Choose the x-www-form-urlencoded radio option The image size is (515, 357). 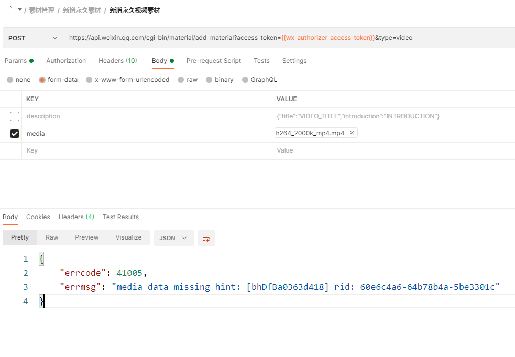90,80
